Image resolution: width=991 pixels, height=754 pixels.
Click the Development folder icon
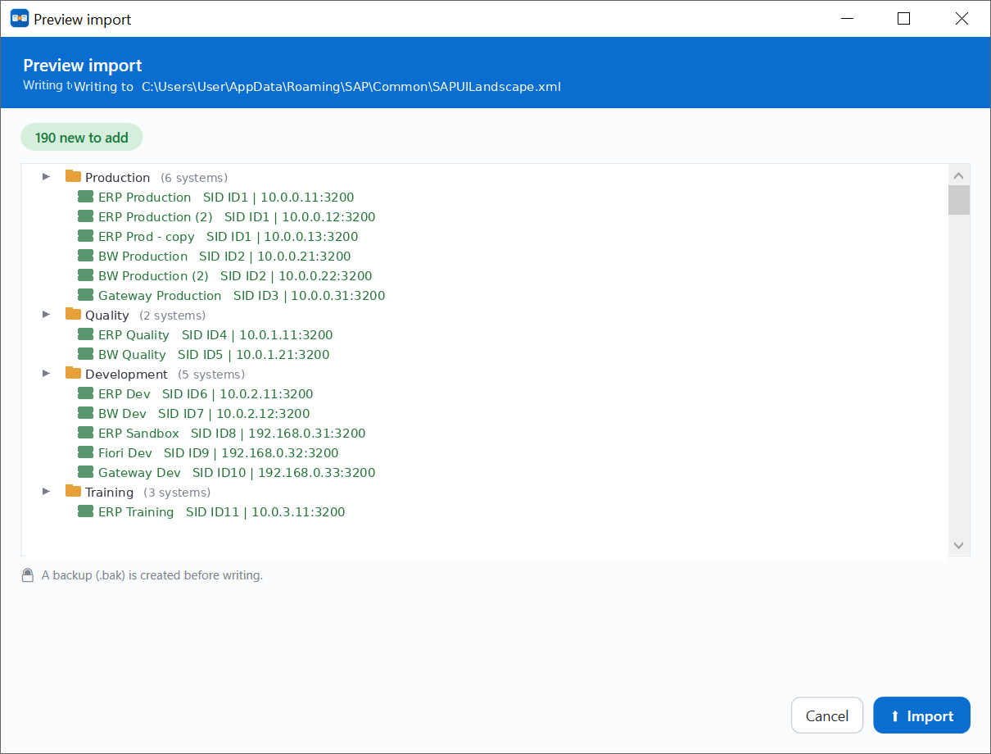[x=73, y=373]
